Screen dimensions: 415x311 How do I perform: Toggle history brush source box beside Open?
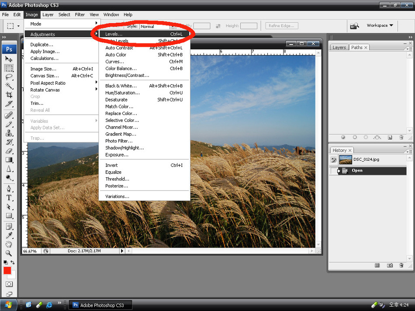pyautogui.click(x=334, y=171)
